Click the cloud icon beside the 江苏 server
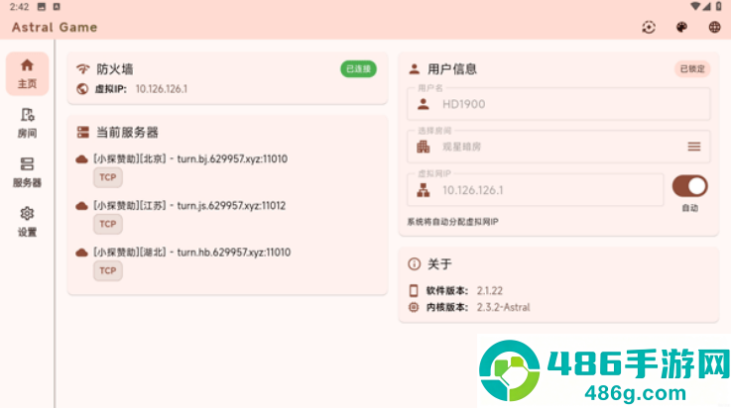This screenshot has height=408, width=731. coord(81,206)
